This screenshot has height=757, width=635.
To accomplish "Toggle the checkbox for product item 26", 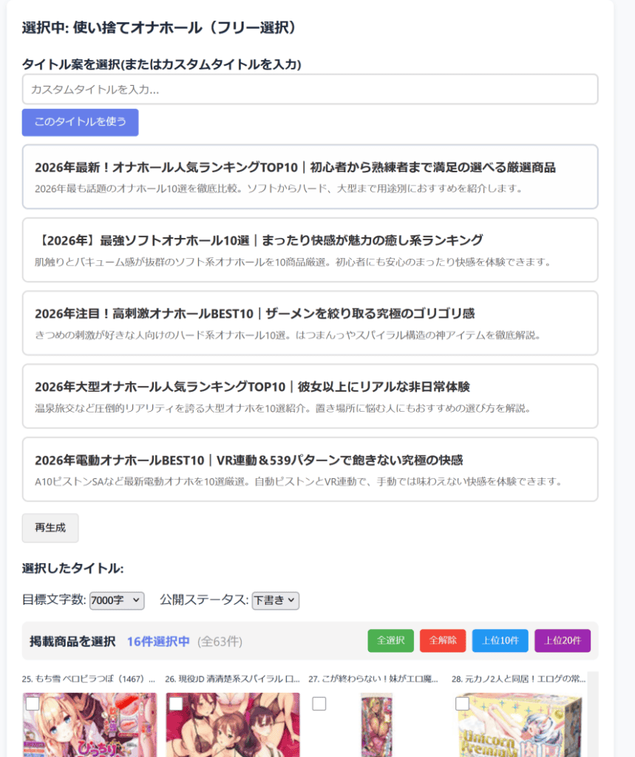I will 176,704.
